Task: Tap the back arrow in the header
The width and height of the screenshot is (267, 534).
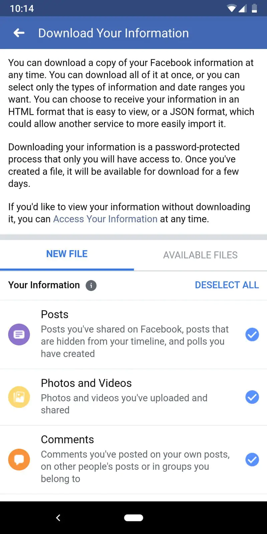Action: (19, 33)
